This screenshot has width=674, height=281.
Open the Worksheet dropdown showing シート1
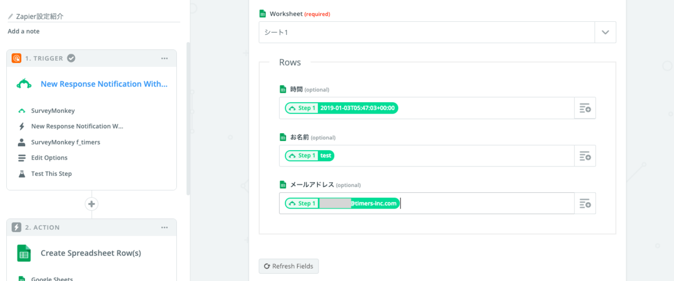[438, 33]
